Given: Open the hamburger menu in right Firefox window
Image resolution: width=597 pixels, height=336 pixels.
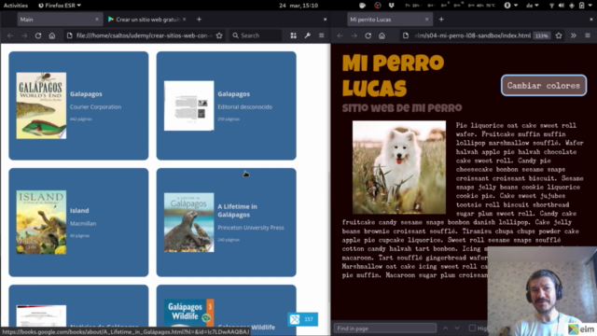Looking at the screenshot, I should click(x=588, y=35).
